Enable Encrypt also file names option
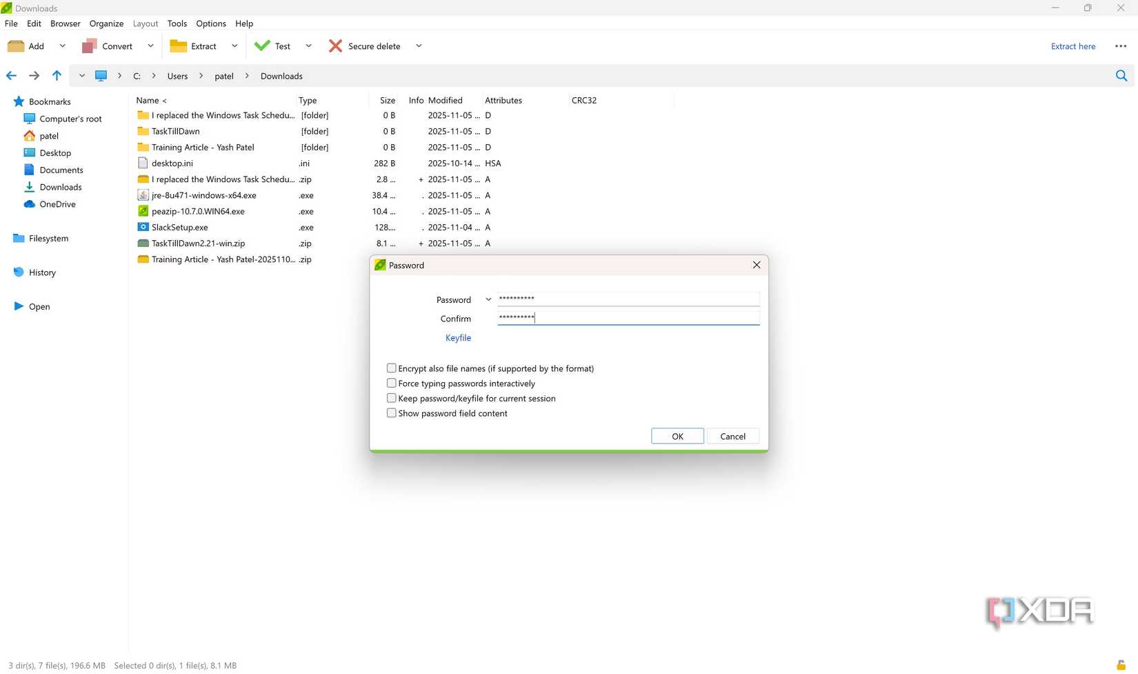Screen dimensions: 1138x674 tap(391, 368)
